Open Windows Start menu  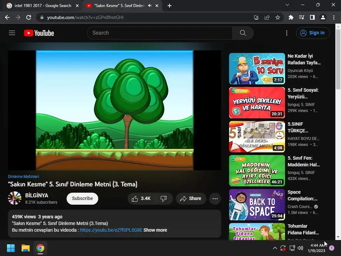pos(11,248)
